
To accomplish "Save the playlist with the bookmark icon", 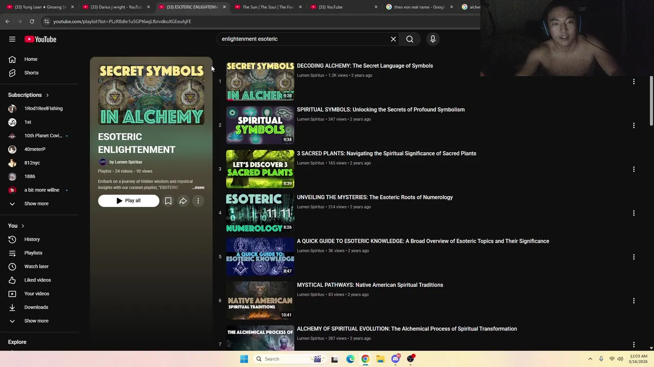I will [168, 201].
